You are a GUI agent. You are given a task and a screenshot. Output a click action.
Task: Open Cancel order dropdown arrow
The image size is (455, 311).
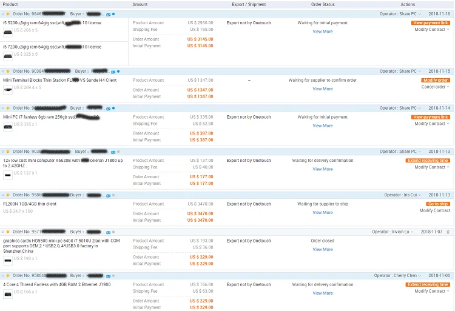[x=448, y=87]
